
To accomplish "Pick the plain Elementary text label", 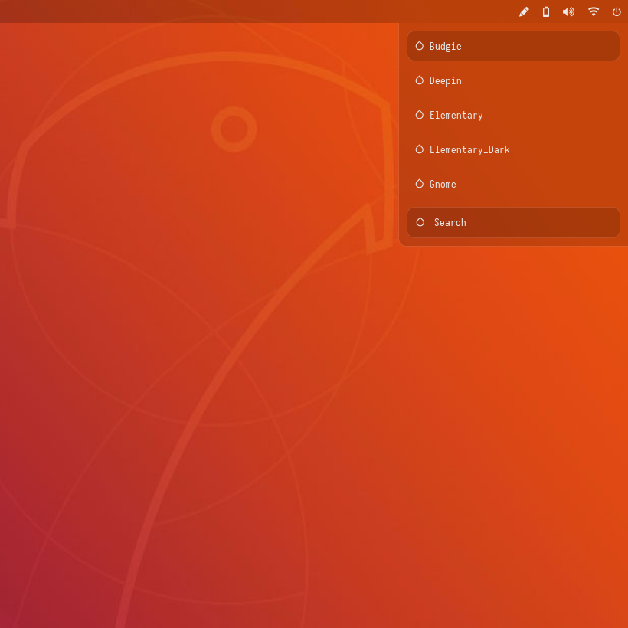I will pyautogui.click(x=456, y=115).
